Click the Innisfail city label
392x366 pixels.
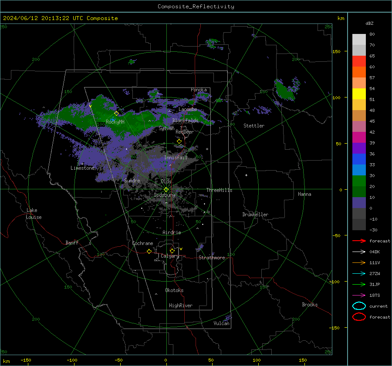[x=176, y=158]
